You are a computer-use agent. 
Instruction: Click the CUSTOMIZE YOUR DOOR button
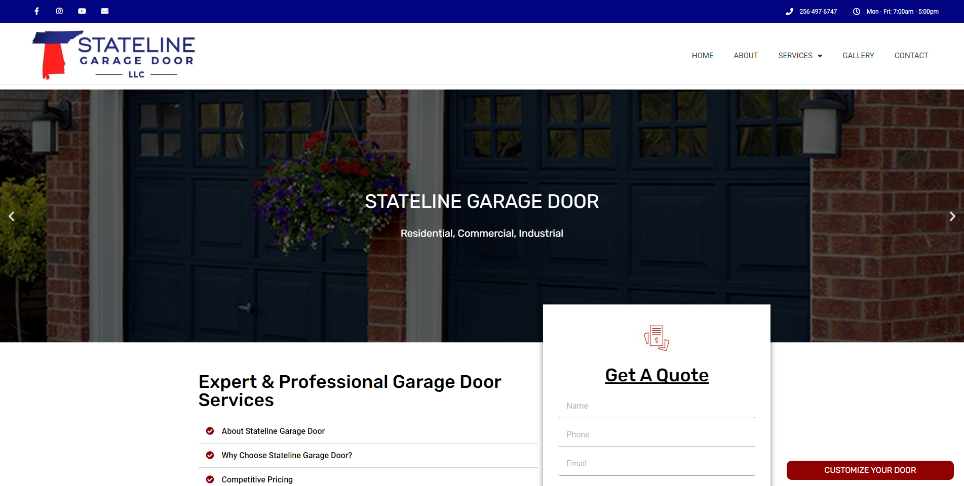pos(870,470)
